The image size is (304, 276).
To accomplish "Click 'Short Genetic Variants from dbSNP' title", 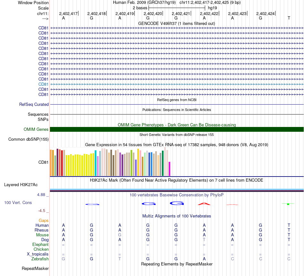I will click(x=177, y=135).
